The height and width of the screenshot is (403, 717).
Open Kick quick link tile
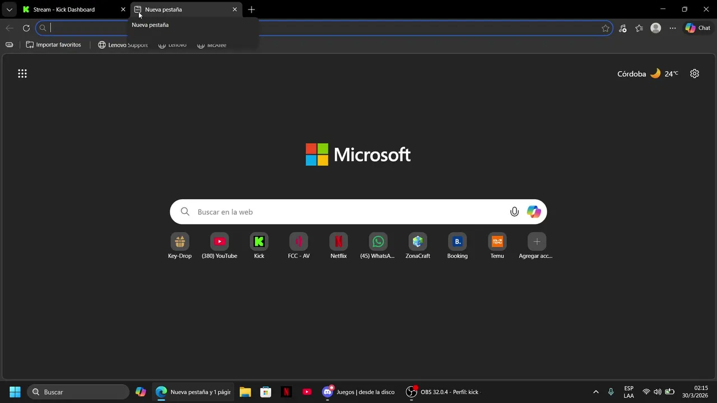click(259, 246)
